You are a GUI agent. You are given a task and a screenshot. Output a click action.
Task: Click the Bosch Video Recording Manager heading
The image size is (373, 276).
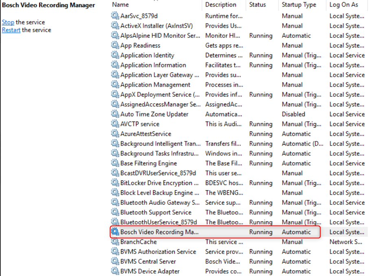pos(48,5)
